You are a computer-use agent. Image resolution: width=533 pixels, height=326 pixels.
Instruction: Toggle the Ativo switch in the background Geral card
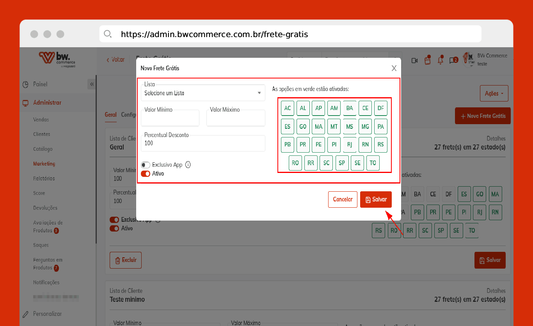pyautogui.click(x=114, y=228)
